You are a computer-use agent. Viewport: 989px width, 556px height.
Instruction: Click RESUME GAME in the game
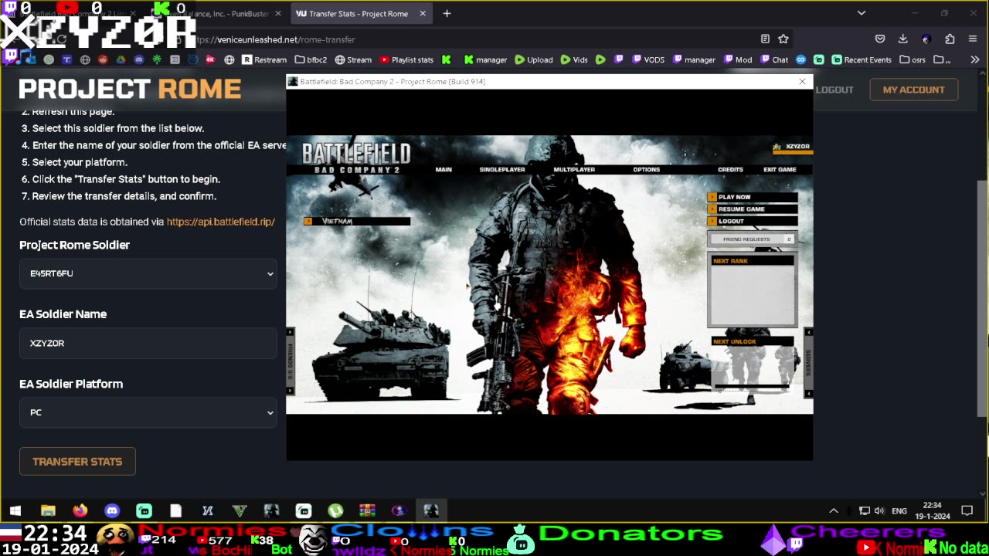[753, 208]
